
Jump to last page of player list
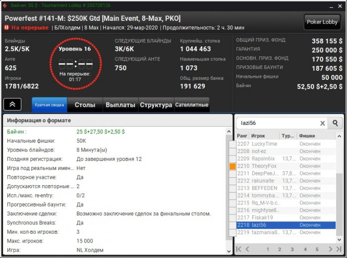pyautogui.click(x=339, y=249)
